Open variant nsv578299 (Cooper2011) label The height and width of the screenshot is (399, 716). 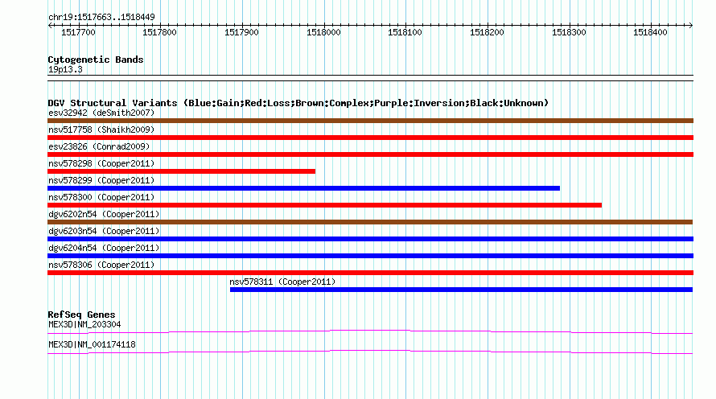[x=101, y=180]
